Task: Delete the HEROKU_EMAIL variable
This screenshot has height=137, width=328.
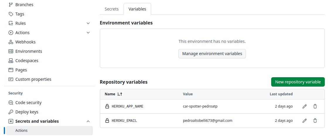Action: click(x=315, y=121)
